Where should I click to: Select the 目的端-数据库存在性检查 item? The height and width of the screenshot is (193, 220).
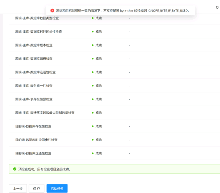33,126
